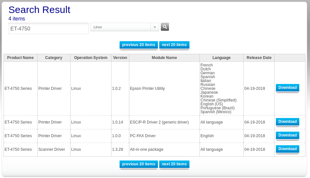The image size is (310, 178).
Task: Click the Category column header
Action: pyautogui.click(x=54, y=58)
